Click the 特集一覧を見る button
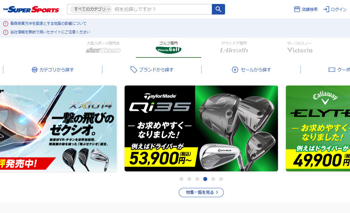This screenshot has width=350, height=213. [201, 193]
